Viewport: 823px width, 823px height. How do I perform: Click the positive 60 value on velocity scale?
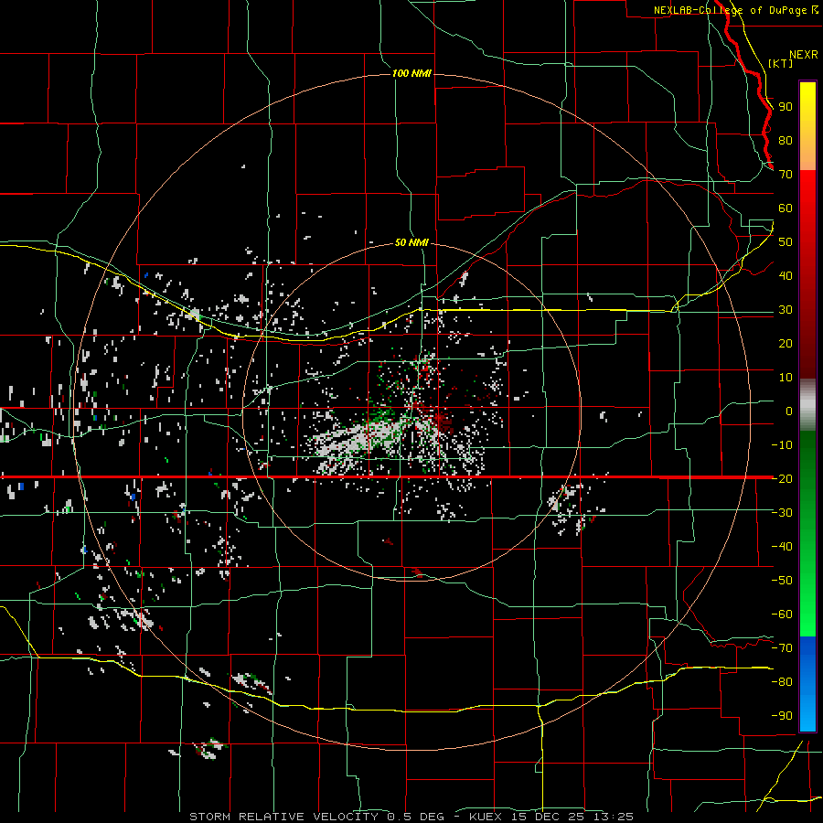pos(786,208)
